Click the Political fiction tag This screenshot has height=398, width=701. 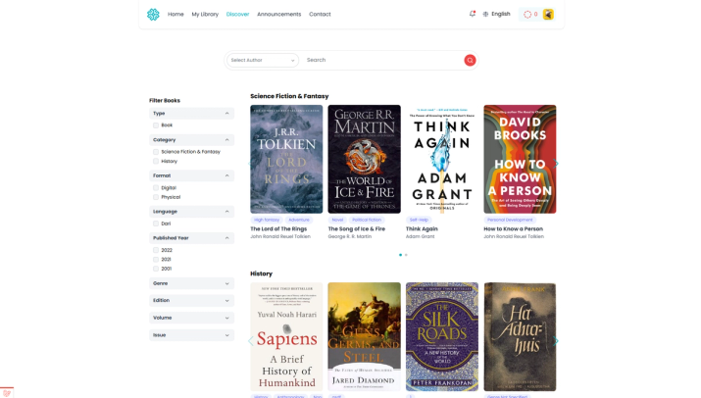(367, 220)
